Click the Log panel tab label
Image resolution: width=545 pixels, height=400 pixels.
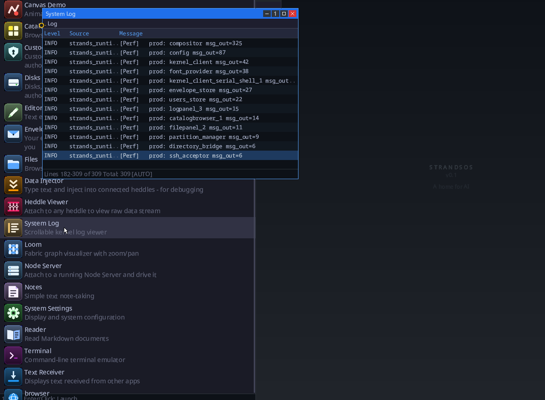pos(52,24)
